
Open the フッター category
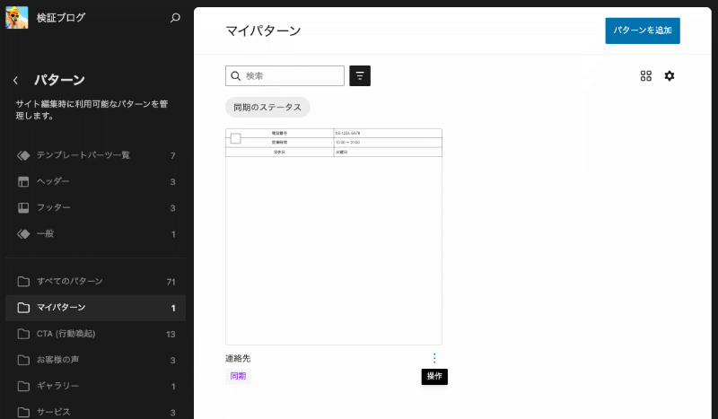point(95,208)
